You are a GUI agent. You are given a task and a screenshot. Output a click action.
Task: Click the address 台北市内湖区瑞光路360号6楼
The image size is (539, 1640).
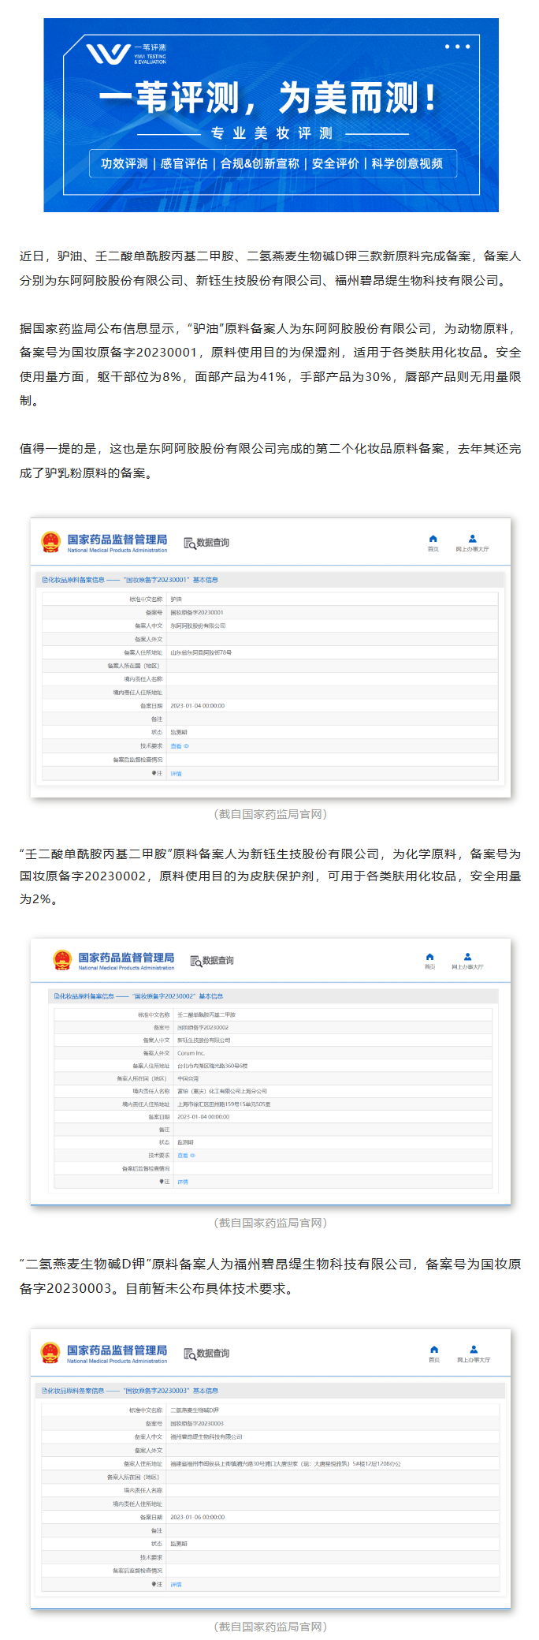click(212, 1066)
